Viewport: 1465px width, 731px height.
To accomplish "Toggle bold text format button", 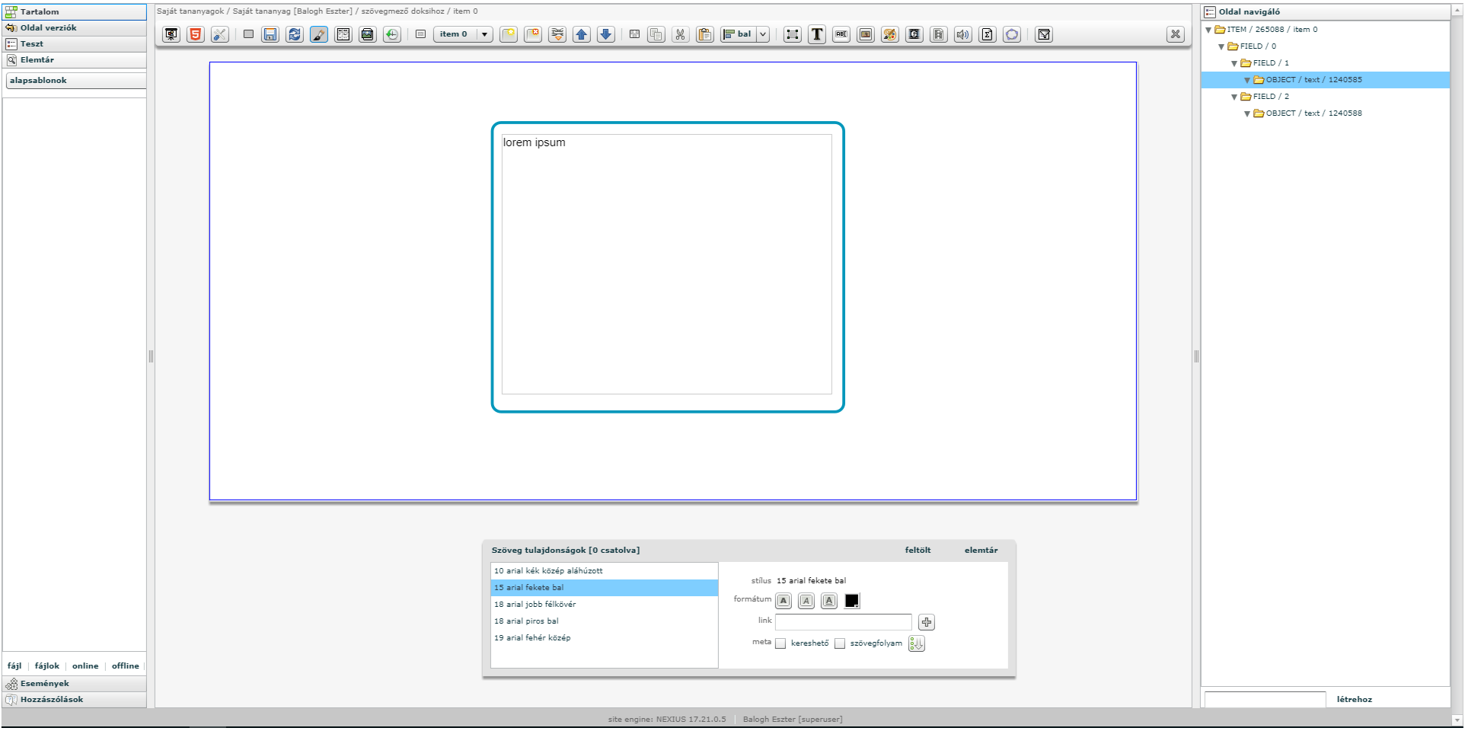I will pyautogui.click(x=784, y=601).
